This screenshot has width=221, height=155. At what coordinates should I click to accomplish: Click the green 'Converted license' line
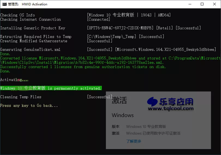coord(110,58)
